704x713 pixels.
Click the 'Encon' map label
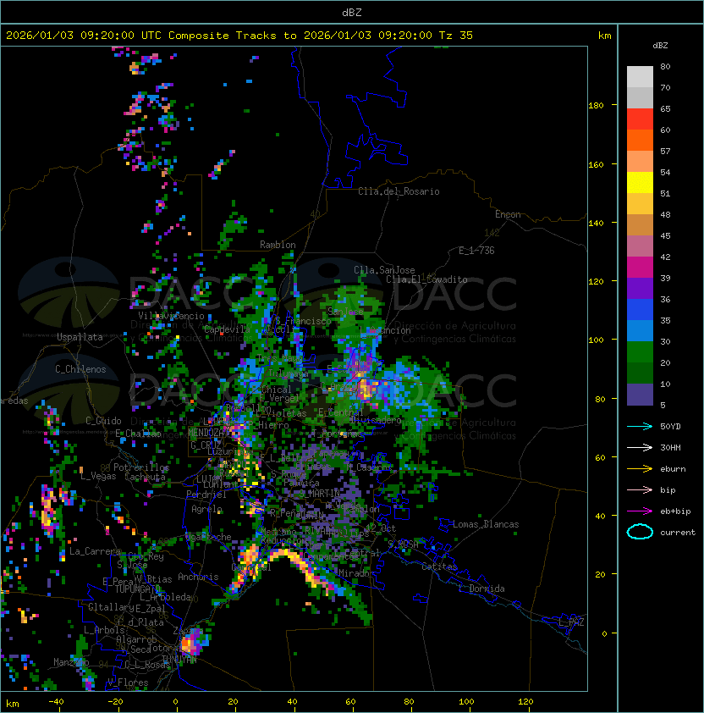pyautogui.click(x=508, y=214)
